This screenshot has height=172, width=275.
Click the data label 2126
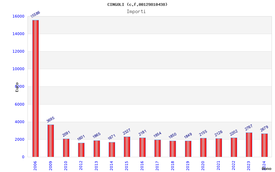218,133
